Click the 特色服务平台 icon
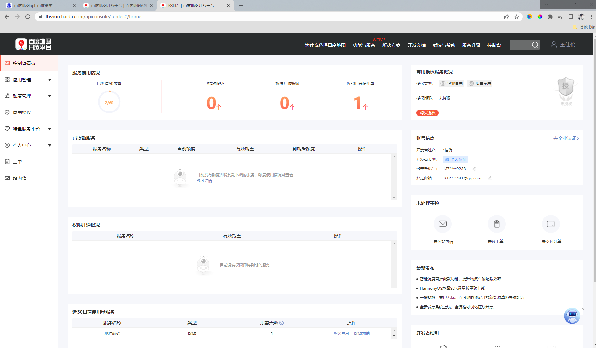The width and height of the screenshot is (596, 348). coord(7,129)
